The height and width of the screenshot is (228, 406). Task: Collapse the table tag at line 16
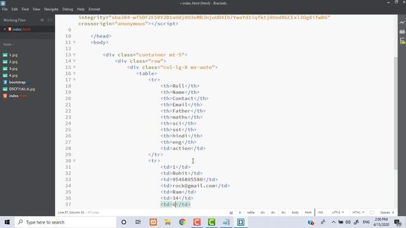click(74, 73)
